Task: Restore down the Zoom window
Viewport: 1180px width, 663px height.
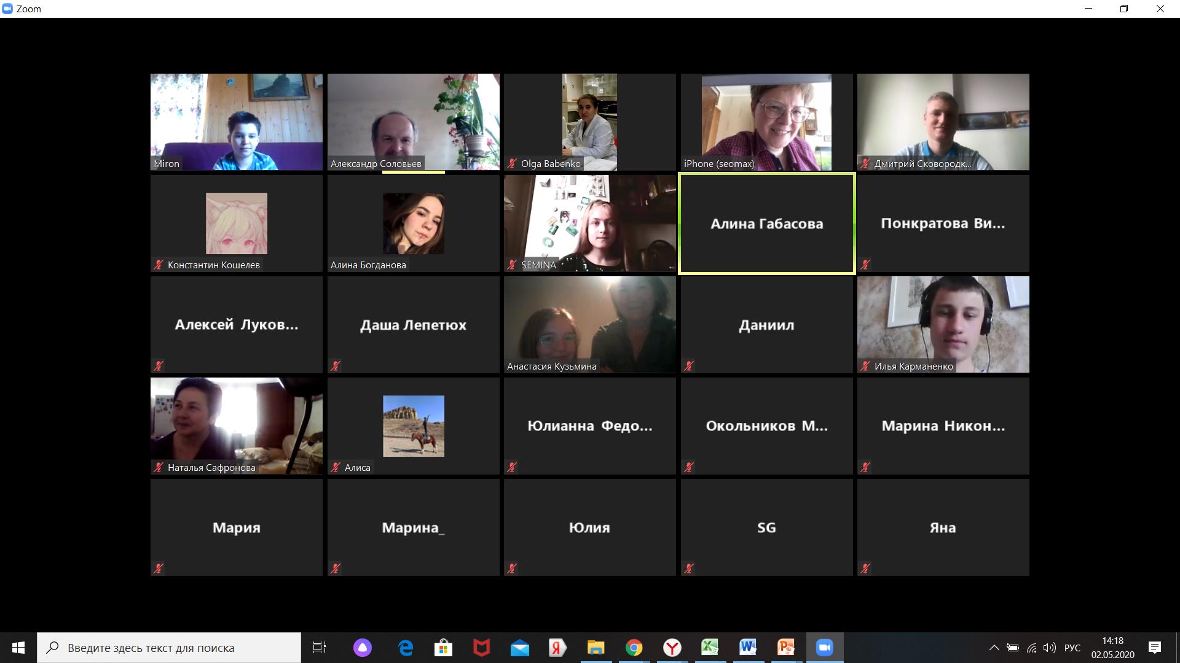Action: 1124,9
